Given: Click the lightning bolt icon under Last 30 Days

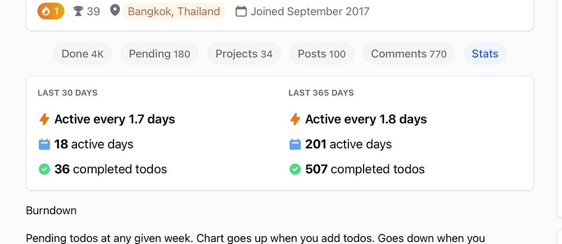Looking at the screenshot, I should [44, 119].
